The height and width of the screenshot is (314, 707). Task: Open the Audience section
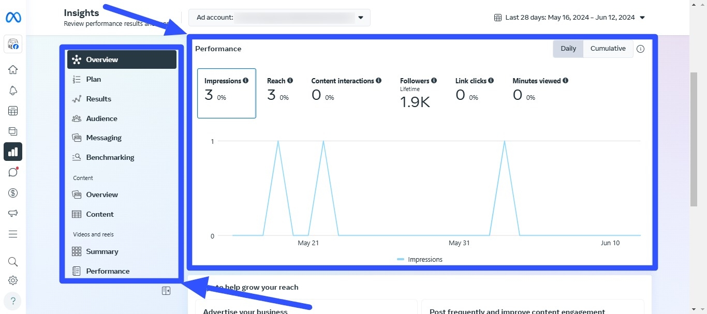click(101, 118)
